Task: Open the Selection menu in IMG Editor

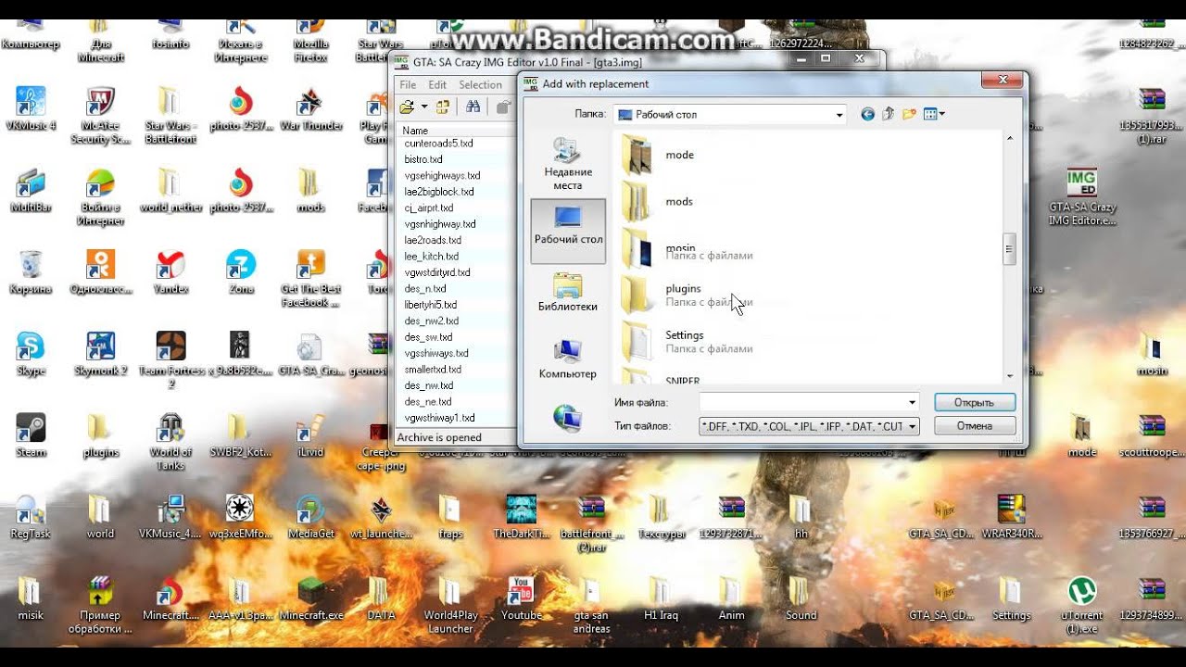Action: (480, 84)
